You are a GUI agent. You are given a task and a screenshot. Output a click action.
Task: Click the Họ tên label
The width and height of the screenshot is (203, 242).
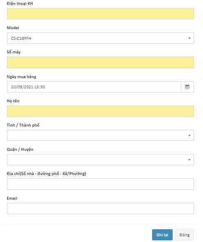(13, 101)
